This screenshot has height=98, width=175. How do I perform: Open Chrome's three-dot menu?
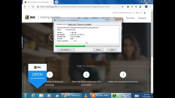150,7
